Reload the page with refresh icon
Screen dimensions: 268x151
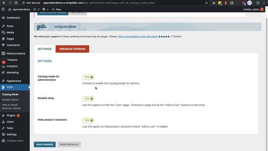point(16,3)
